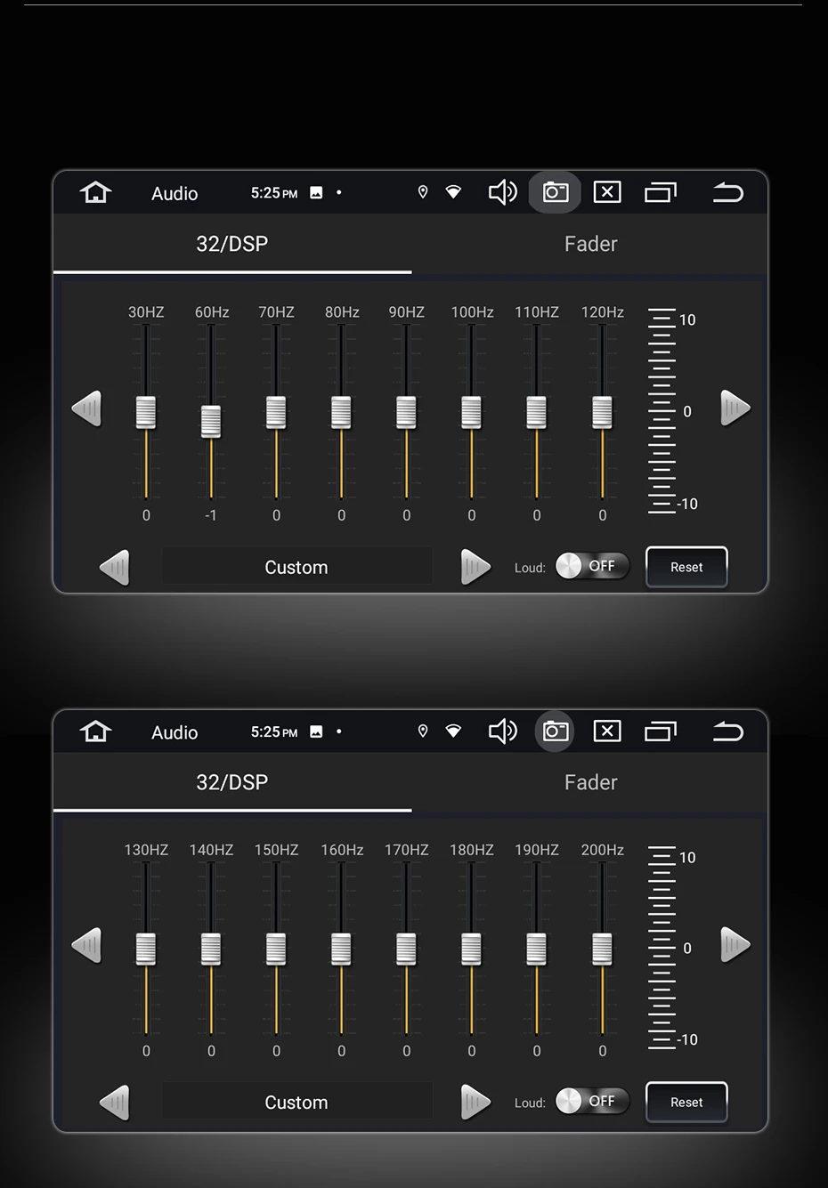Tap location pin icon in top status bar
Image resolution: width=828 pixels, height=1188 pixels.
[x=423, y=192]
